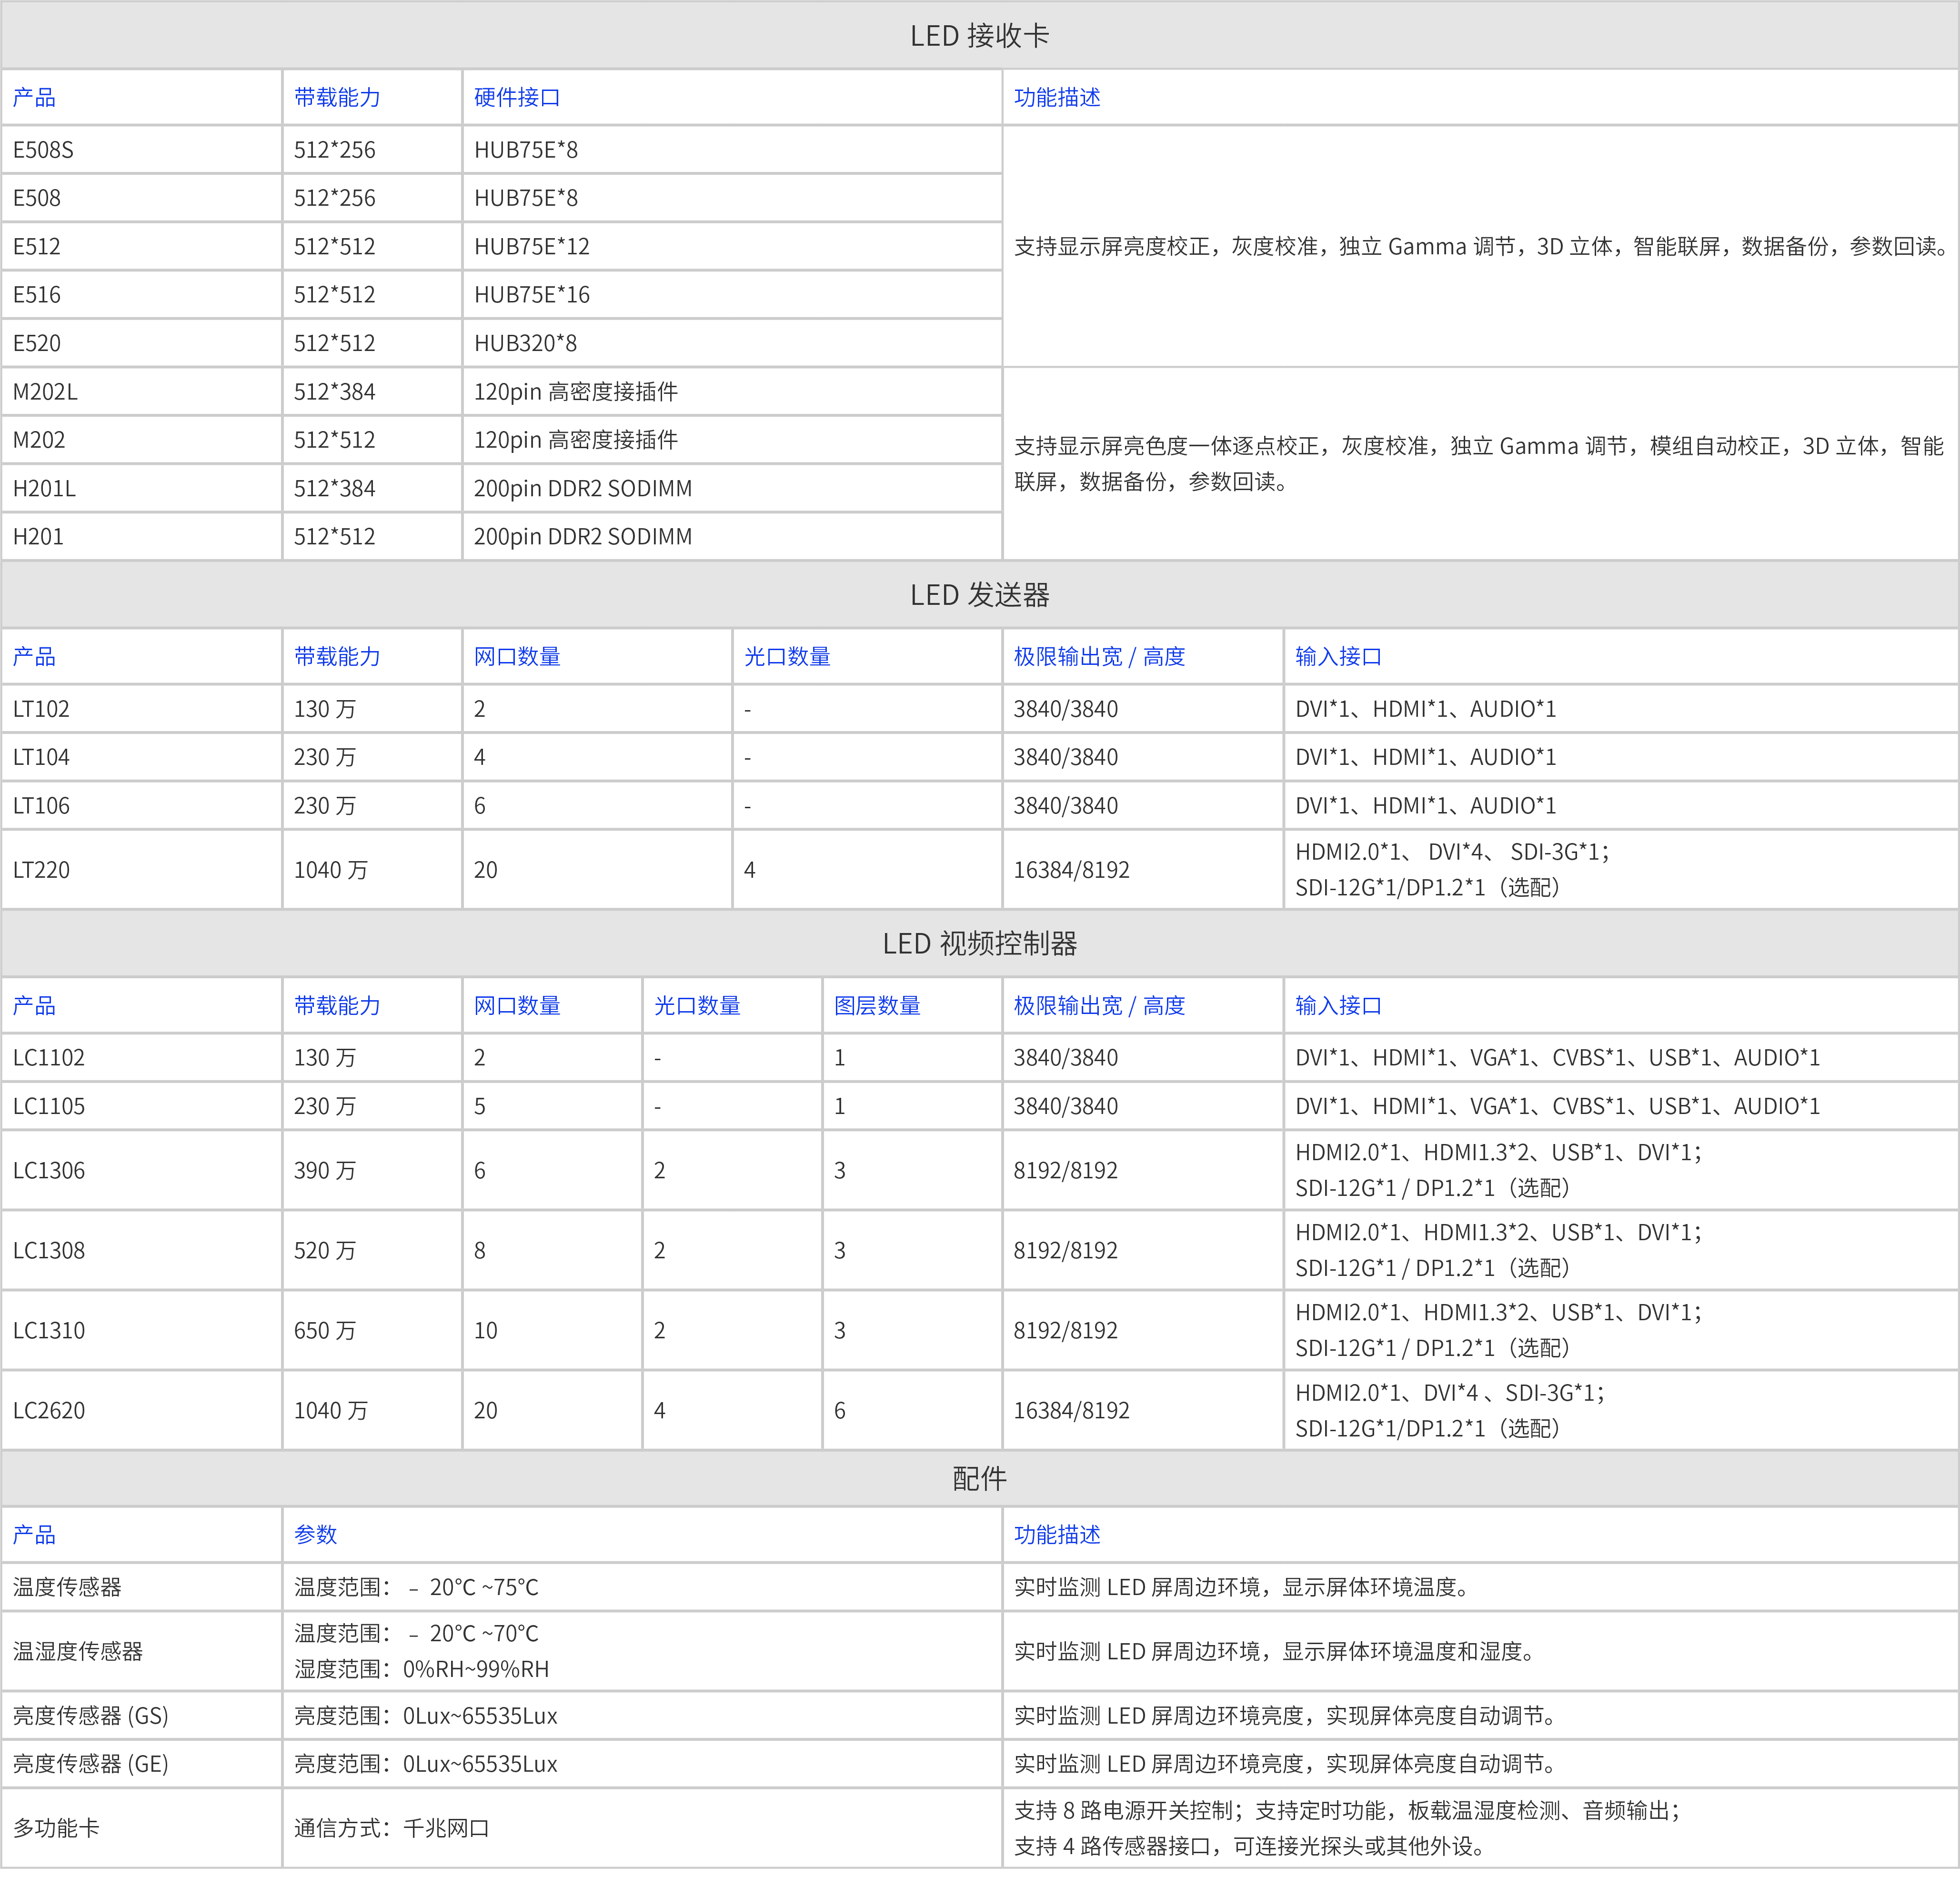Select the M202L product cell

click(142, 392)
